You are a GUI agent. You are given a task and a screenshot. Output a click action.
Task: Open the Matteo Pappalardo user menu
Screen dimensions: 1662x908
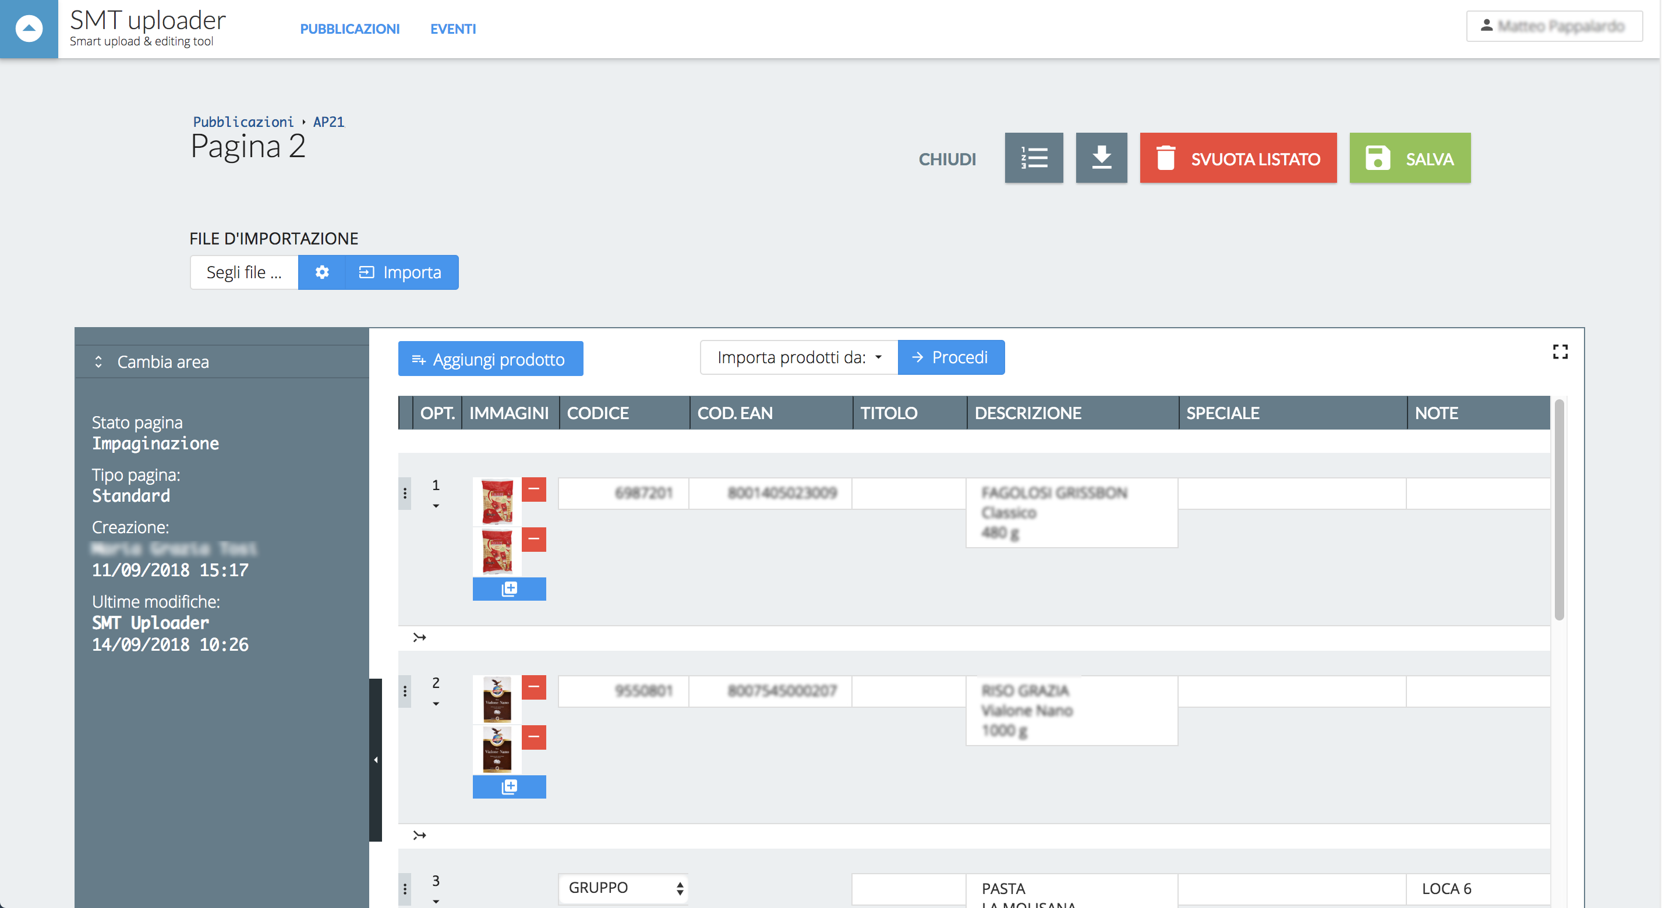(1554, 26)
